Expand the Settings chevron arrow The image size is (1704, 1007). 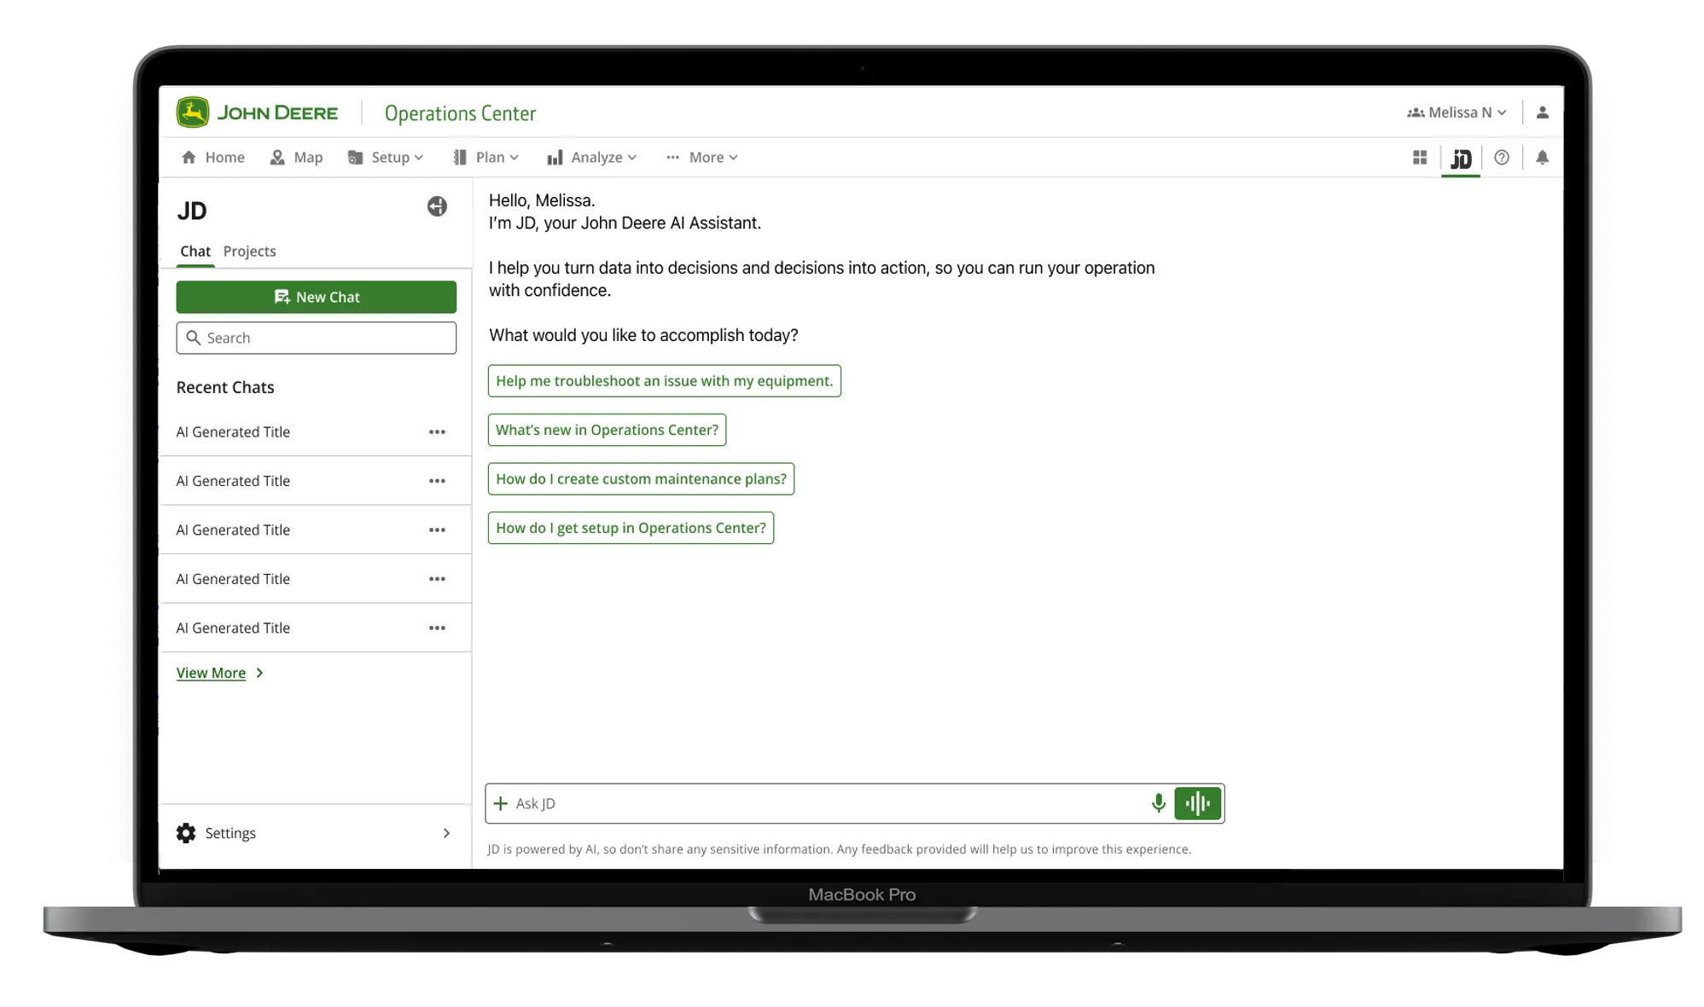446,834
